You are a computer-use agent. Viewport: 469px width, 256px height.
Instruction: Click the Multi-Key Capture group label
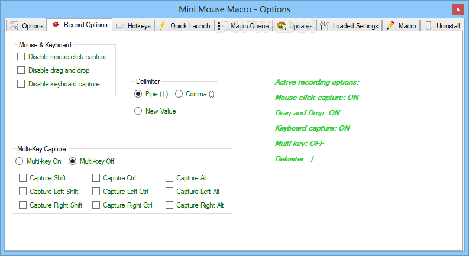point(41,149)
